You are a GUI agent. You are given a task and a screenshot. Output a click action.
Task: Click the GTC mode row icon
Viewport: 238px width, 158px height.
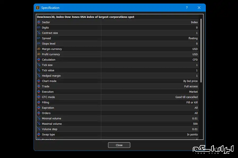click(39, 97)
